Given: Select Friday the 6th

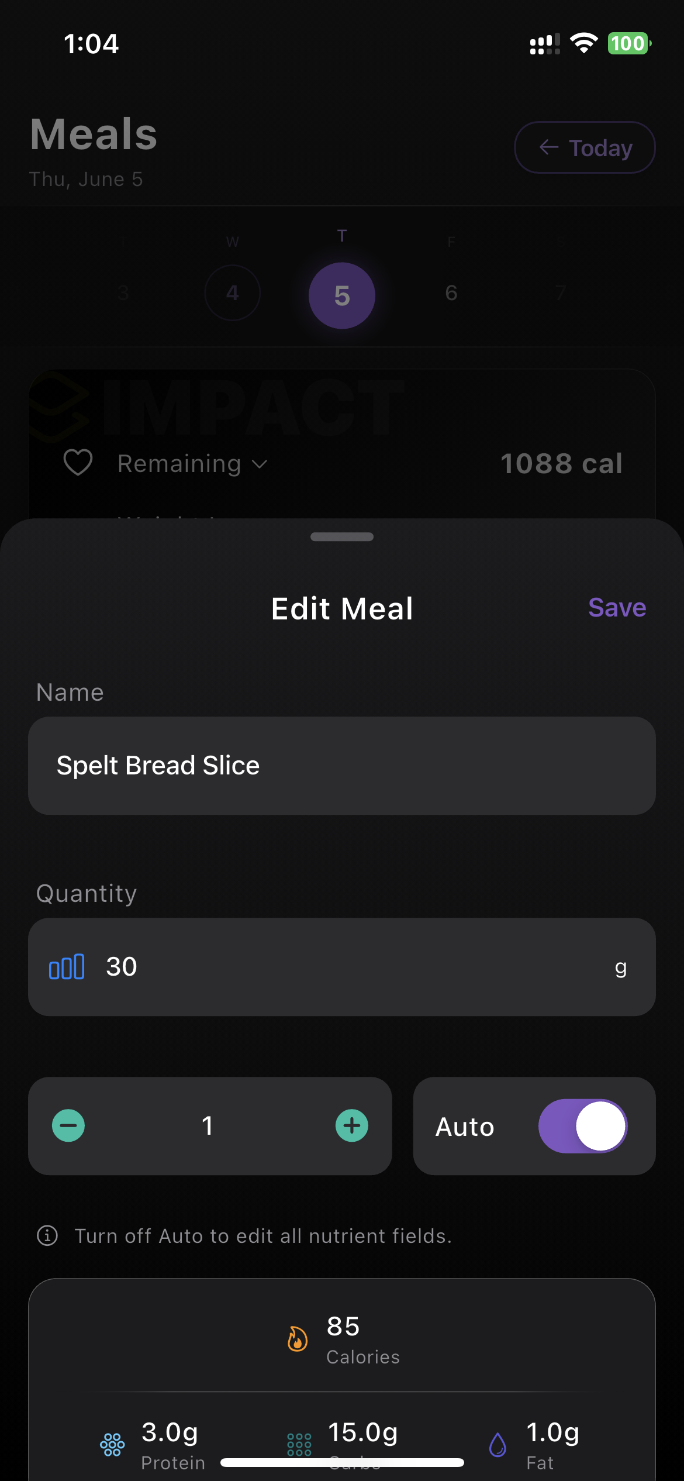Looking at the screenshot, I should click(x=451, y=292).
